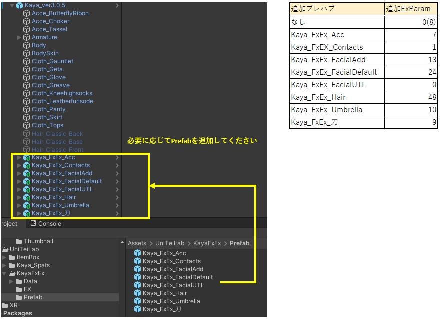The width and height of the screenshot is (440, 319).
Task: Click the Kaya_FxEx_刀 asset prefab icon
Action: 137,309
